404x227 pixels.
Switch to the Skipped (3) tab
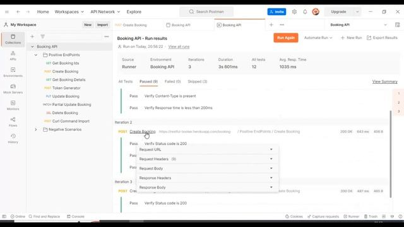(198, 81)
